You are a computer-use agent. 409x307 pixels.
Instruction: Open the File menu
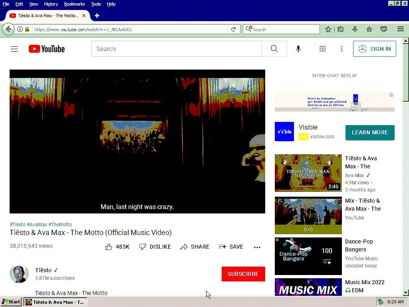coord(6,4)
